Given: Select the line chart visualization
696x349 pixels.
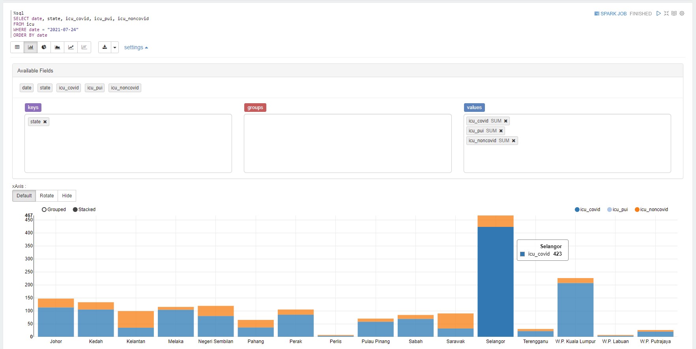Looking at the screenshot, I should (x=71, y=47).
